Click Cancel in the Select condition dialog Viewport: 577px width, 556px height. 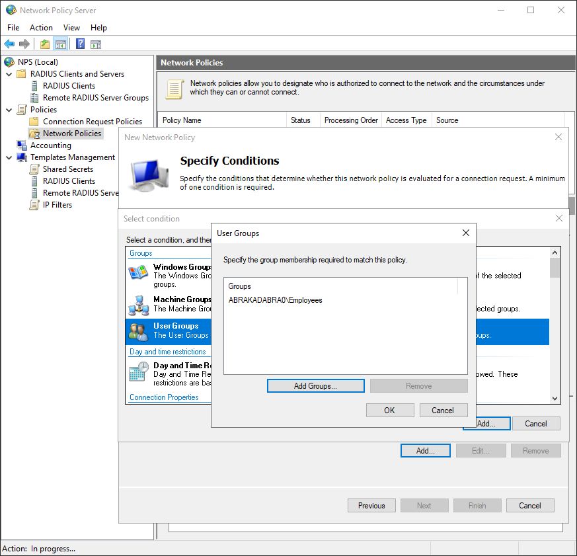coord(536,424)
